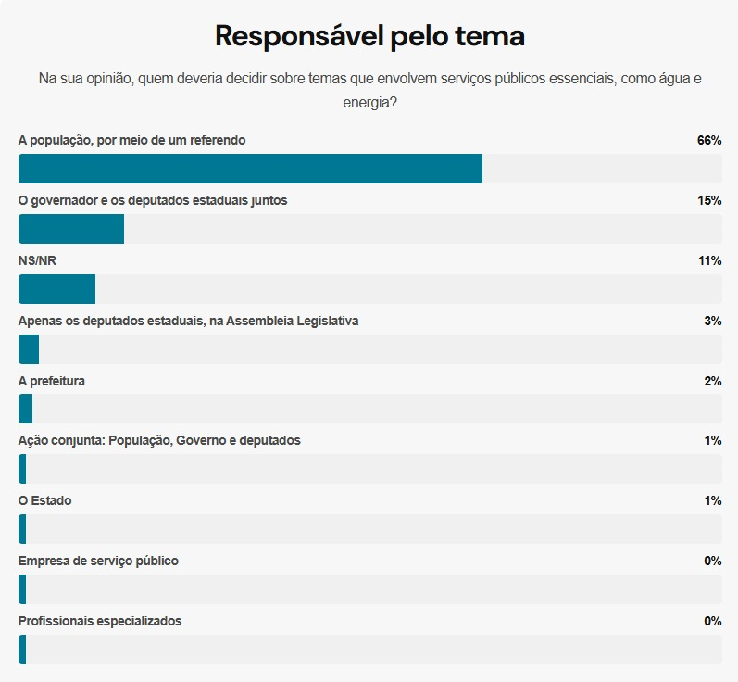Click the survey question text below the title
The height and width of the screenshot is (682, 738).
click(369, 90)
